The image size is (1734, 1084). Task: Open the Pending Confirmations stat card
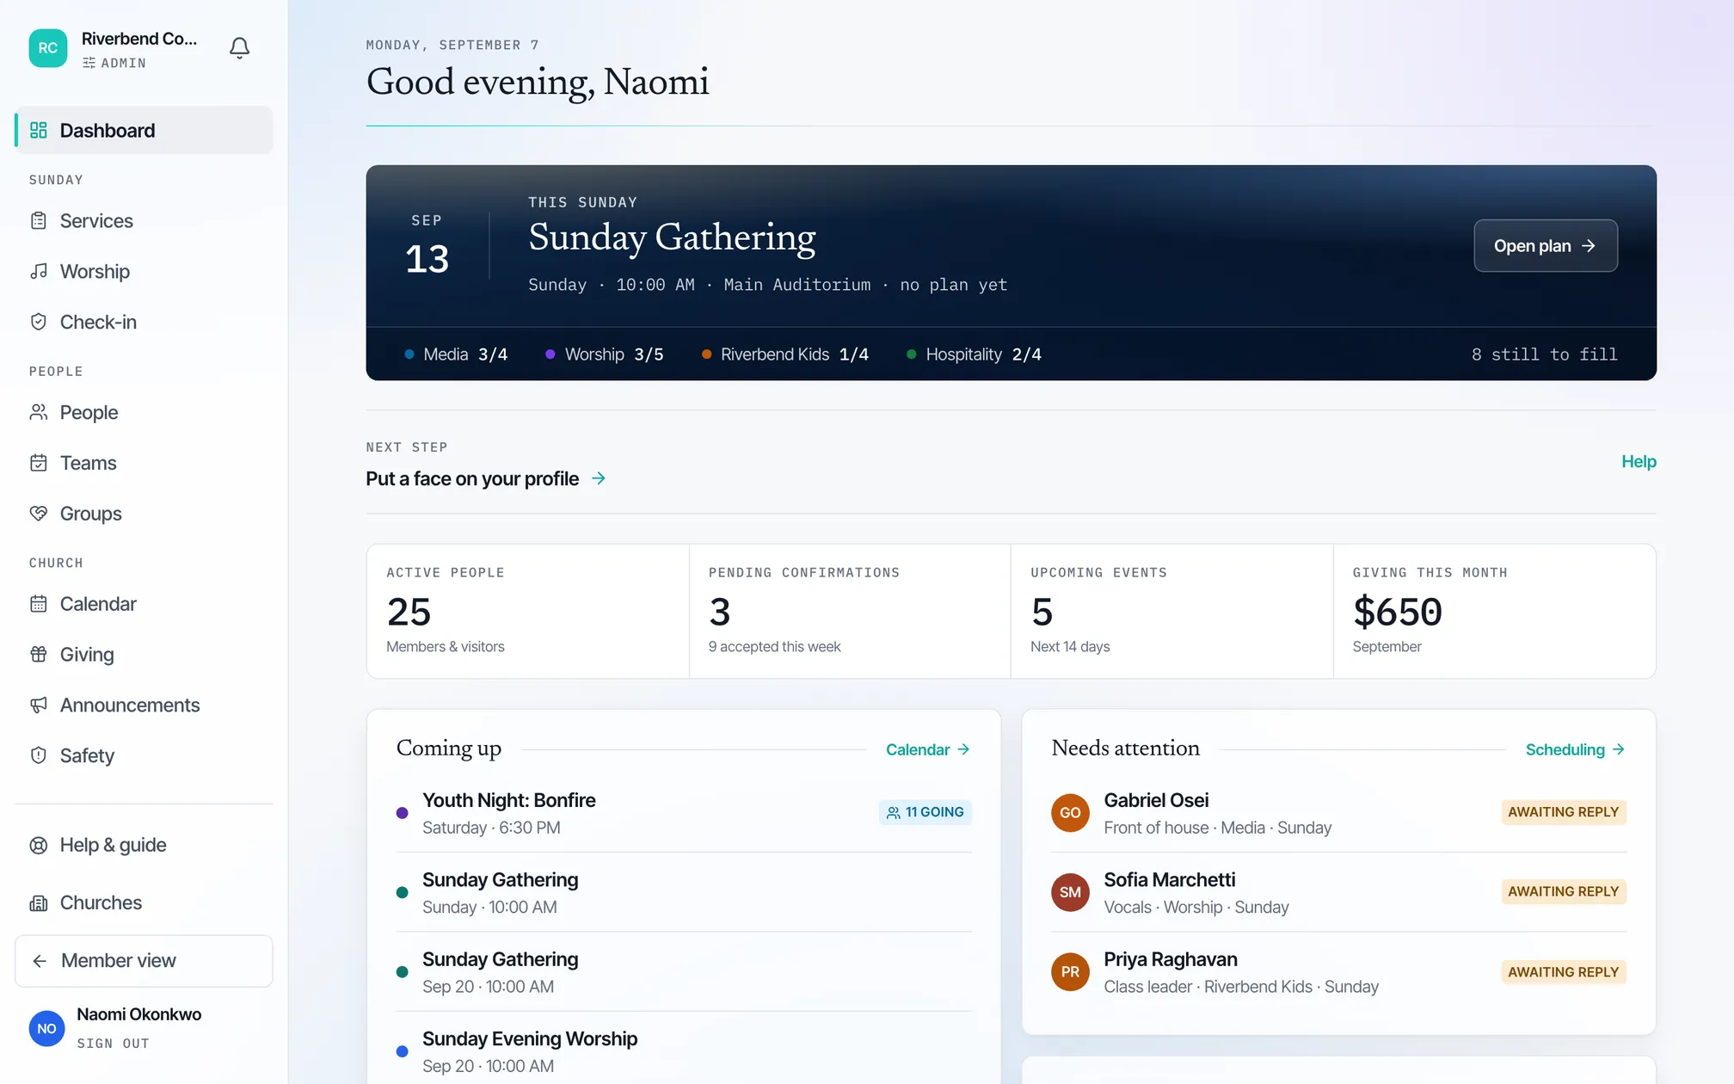pos(850,611)
